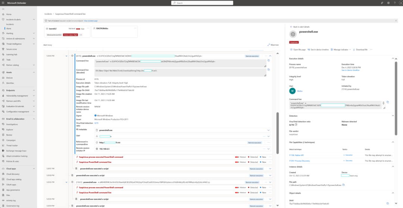Close the incident info banner

click(396, 21)
